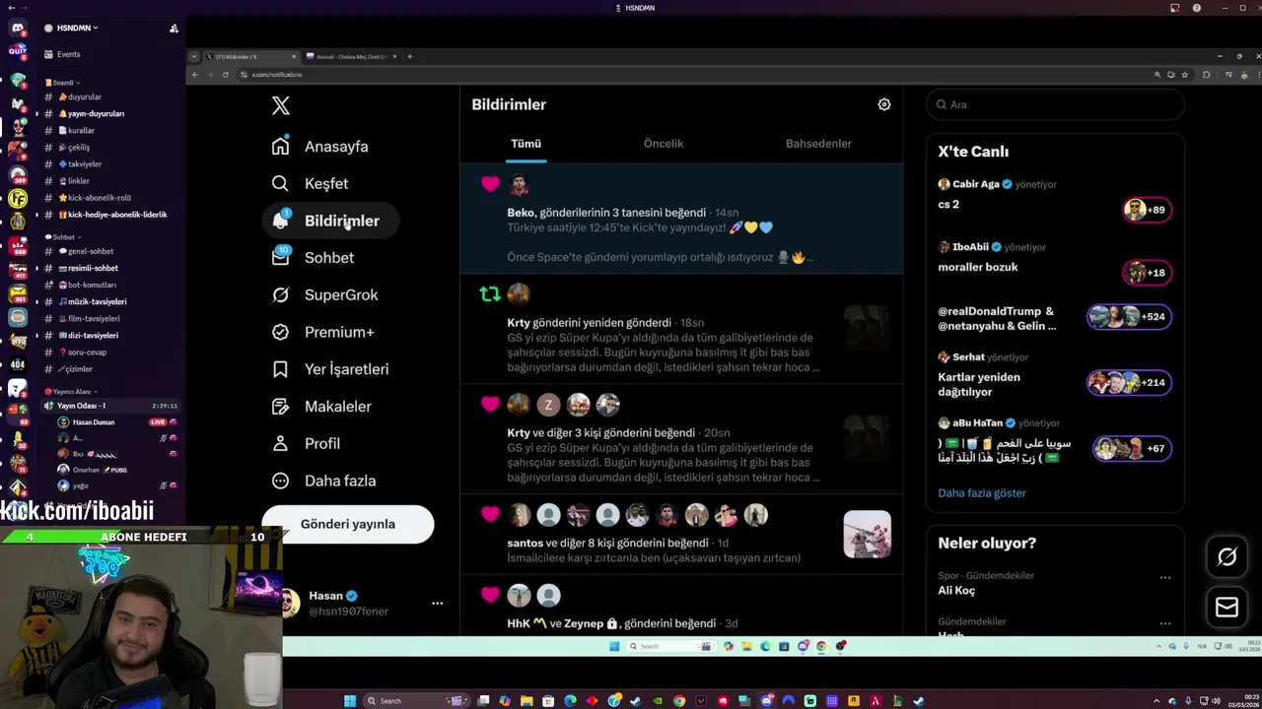Open the X logo home link

tap(281, 106)
